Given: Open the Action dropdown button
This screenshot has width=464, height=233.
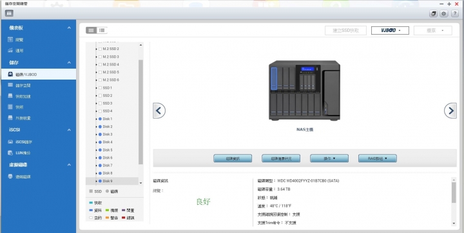Looking at the screenshot, I should click(x=329, y=158).
